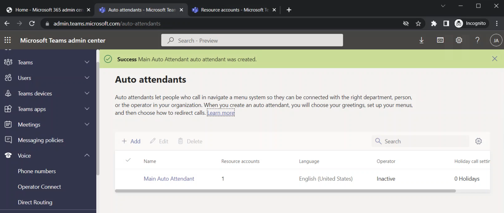Screen dimensions: 504x213
Task: Open Phone numbers in Voice menu
Action: click(x=37, y=171)
